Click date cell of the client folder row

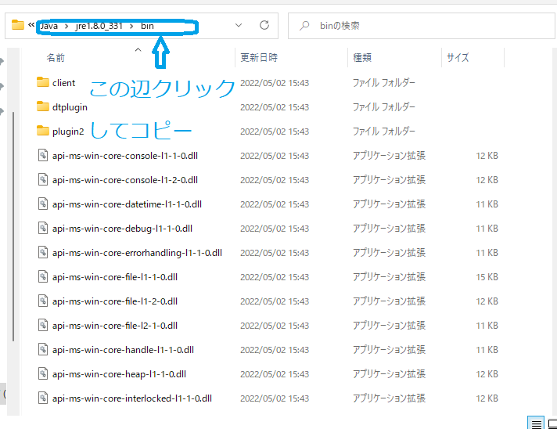[275, 83]
